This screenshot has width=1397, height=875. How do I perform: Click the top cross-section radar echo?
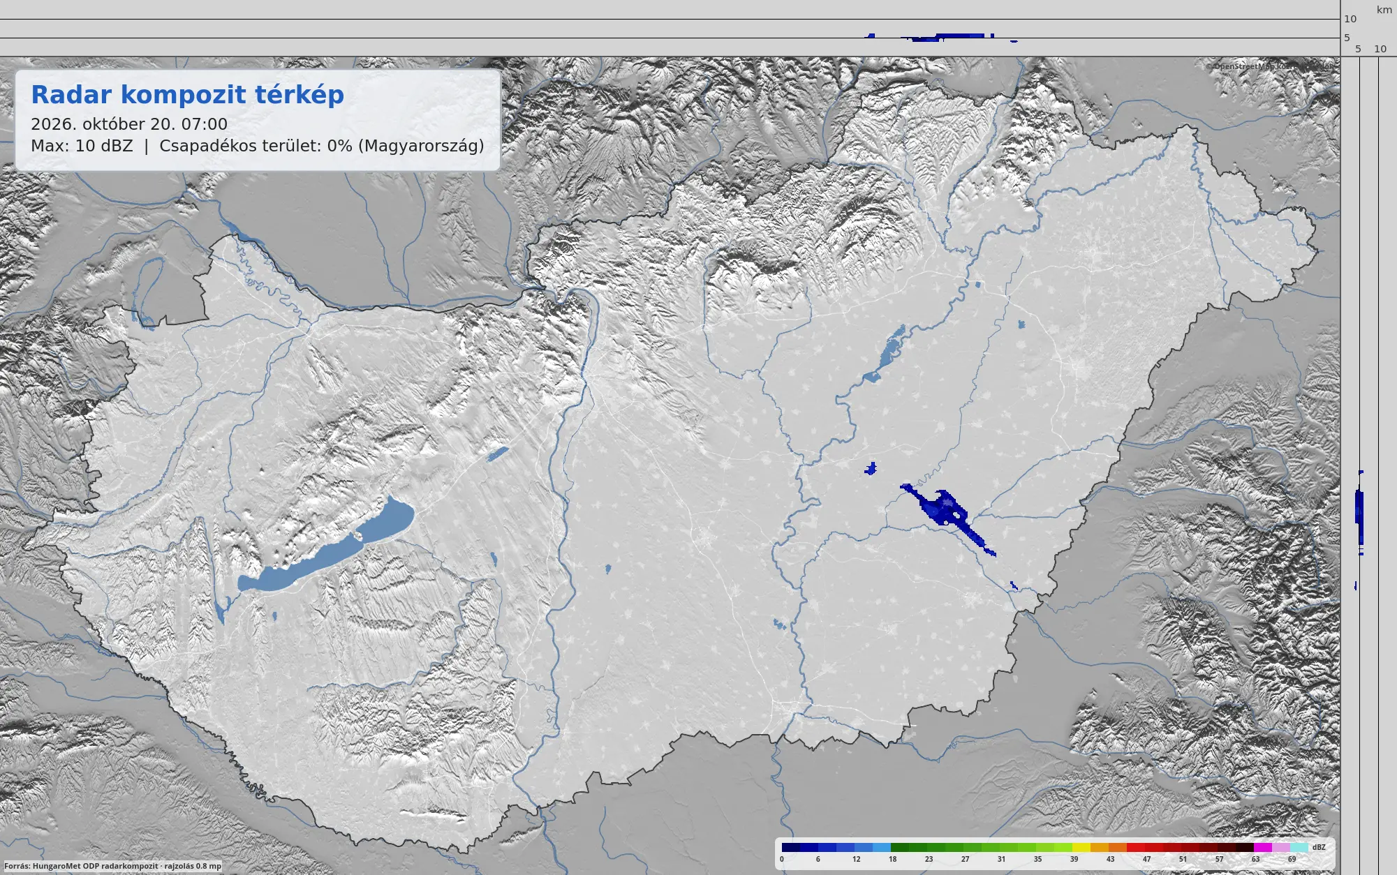941,37
